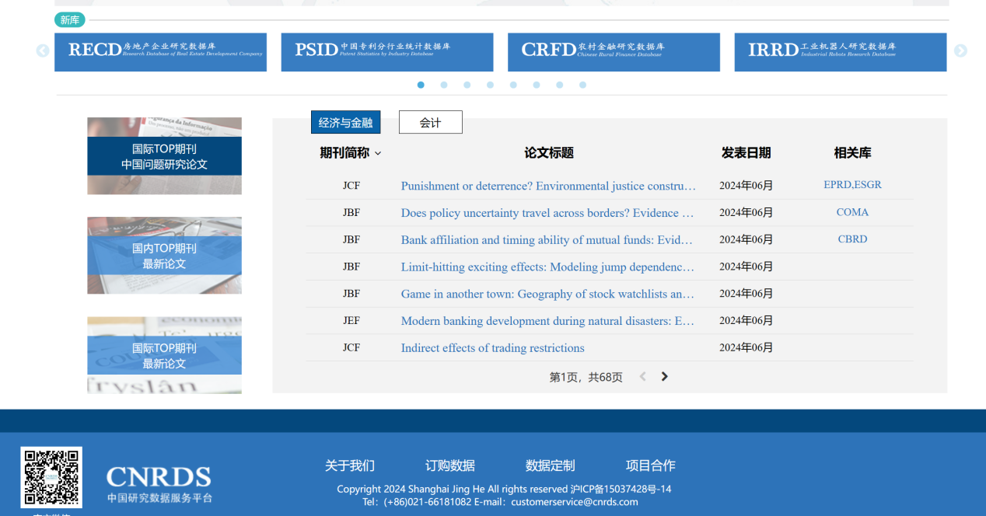This screenshot has width=986, height=516.
Task: Select the fourth carousel indicator dot
Action: pos(490,85)
